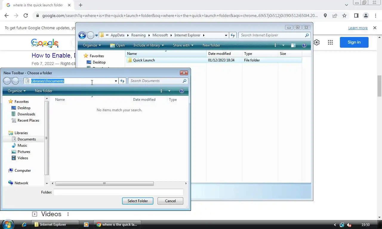Click Open in the explorer toolbar
This screenshot has height=229, width=382.
(x=117, y=45)
